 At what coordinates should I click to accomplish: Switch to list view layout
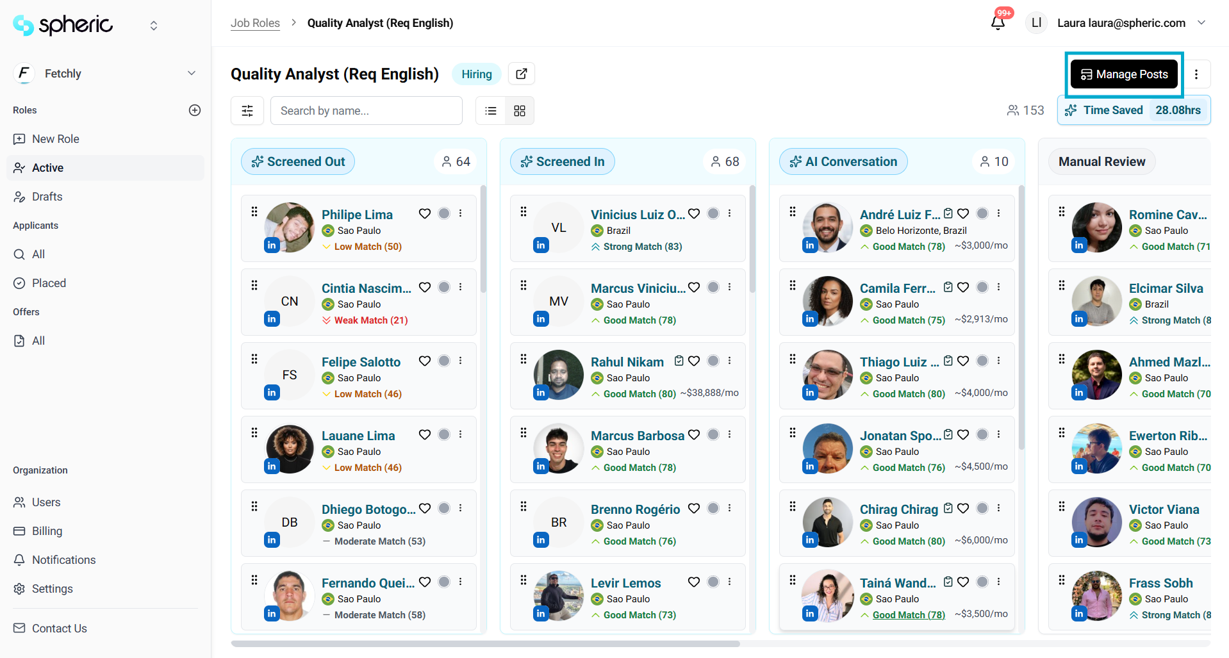491,111
